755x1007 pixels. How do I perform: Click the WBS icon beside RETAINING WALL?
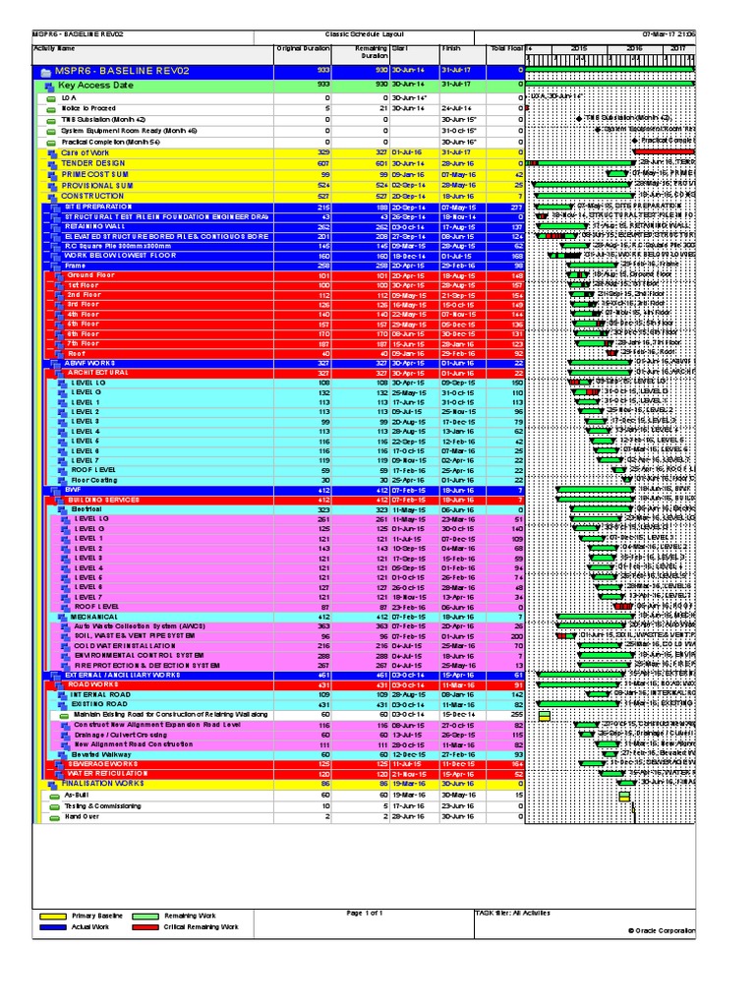click(x=55, y=227)
